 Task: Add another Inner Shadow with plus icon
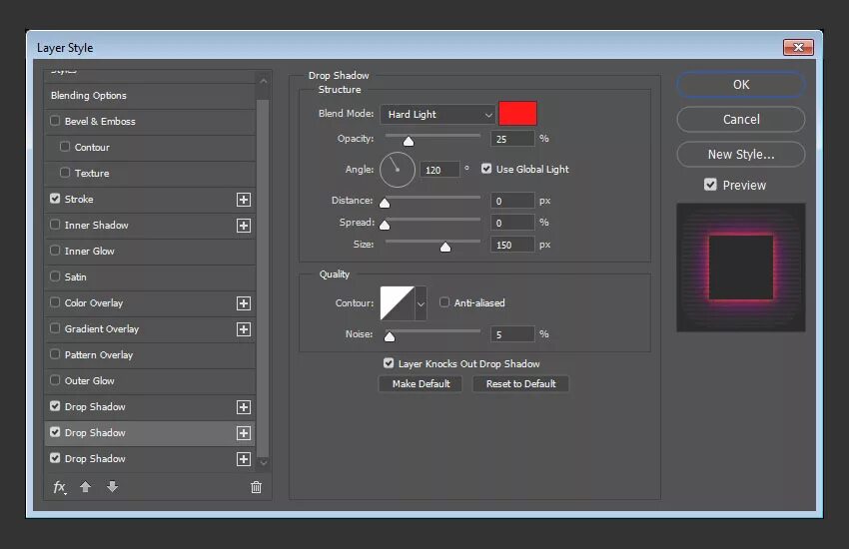coord(244,226)
